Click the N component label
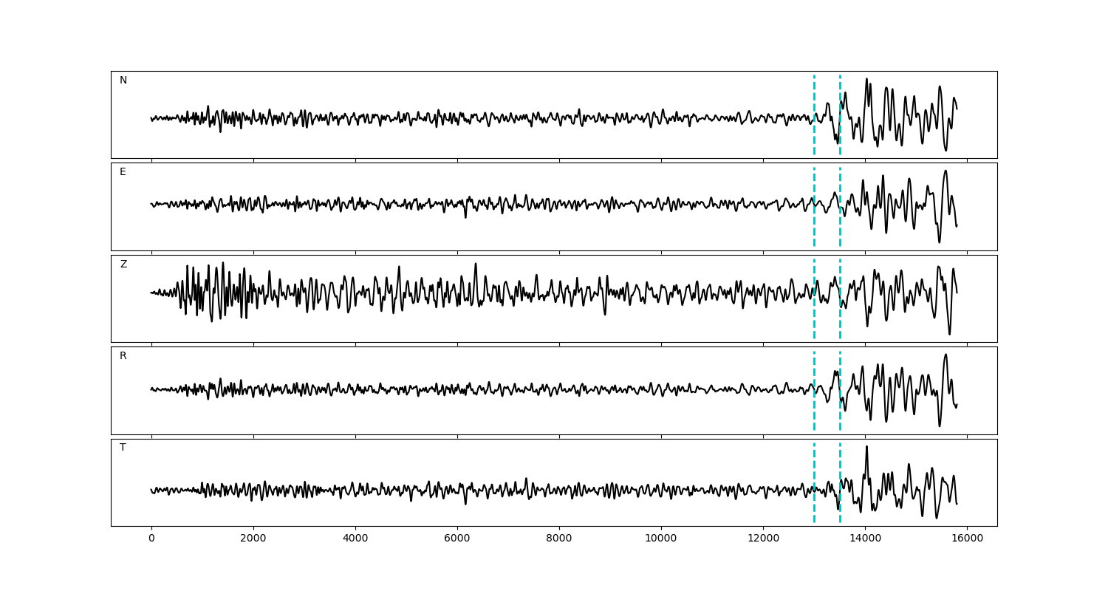 point(123,81)
